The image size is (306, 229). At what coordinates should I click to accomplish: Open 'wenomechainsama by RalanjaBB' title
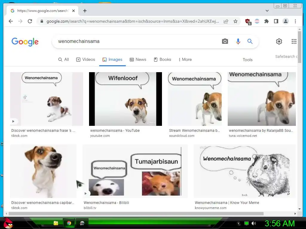pyautogui.click(x=261, y=131)
